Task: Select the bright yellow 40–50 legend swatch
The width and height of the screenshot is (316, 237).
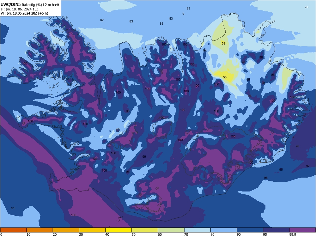Action: click(118, 230)
